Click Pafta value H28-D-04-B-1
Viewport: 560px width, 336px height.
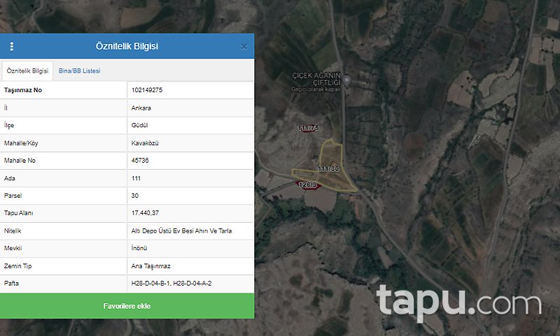pyautogui.click(x=171, y=284)
